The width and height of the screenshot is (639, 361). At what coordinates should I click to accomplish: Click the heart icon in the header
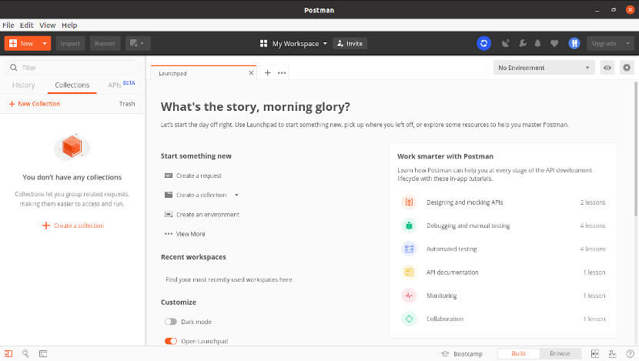pyautogui.click(x=553, y=44)
